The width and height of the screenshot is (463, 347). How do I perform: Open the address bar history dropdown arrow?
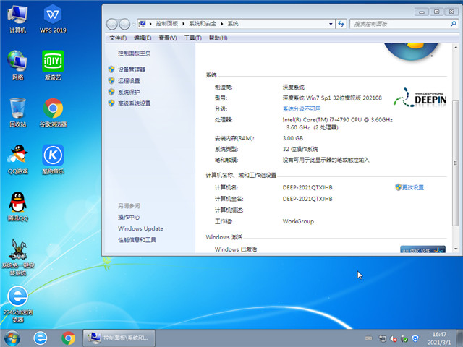pyautogui.click(x=331, y=24)
